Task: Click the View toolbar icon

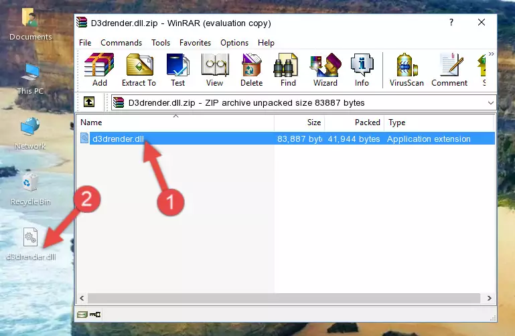Action: click(x=215, y=70)
